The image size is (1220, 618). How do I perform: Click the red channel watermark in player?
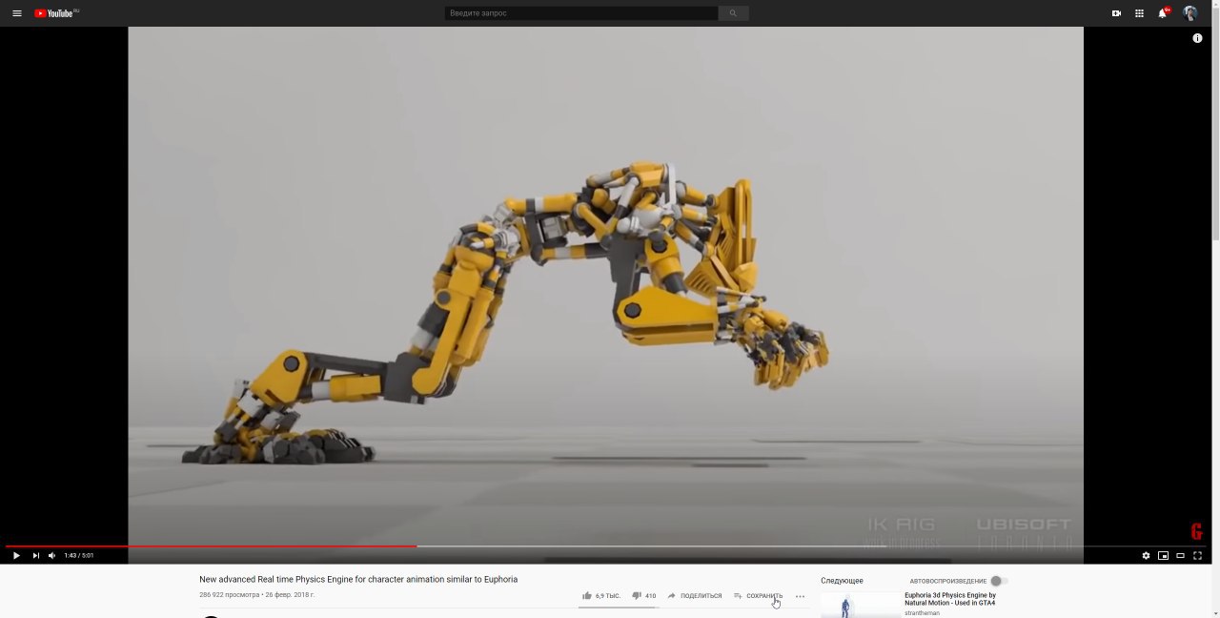pos(1196,531)
